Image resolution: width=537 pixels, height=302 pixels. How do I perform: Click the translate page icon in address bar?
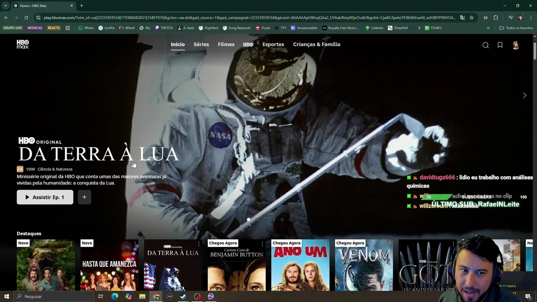(x=462, y=18)
